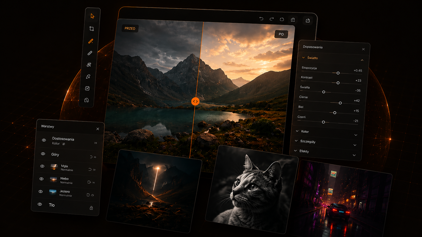The width and height of the screenshot is (422, 237).
Task: Click the Światła value -35
Action: pos(358,91)
